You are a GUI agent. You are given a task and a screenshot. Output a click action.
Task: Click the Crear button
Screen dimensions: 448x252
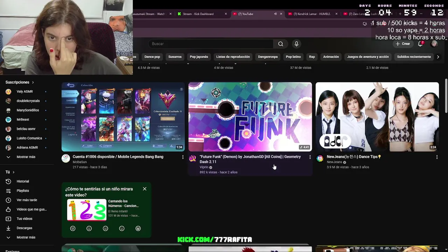(x=402, y=44)
